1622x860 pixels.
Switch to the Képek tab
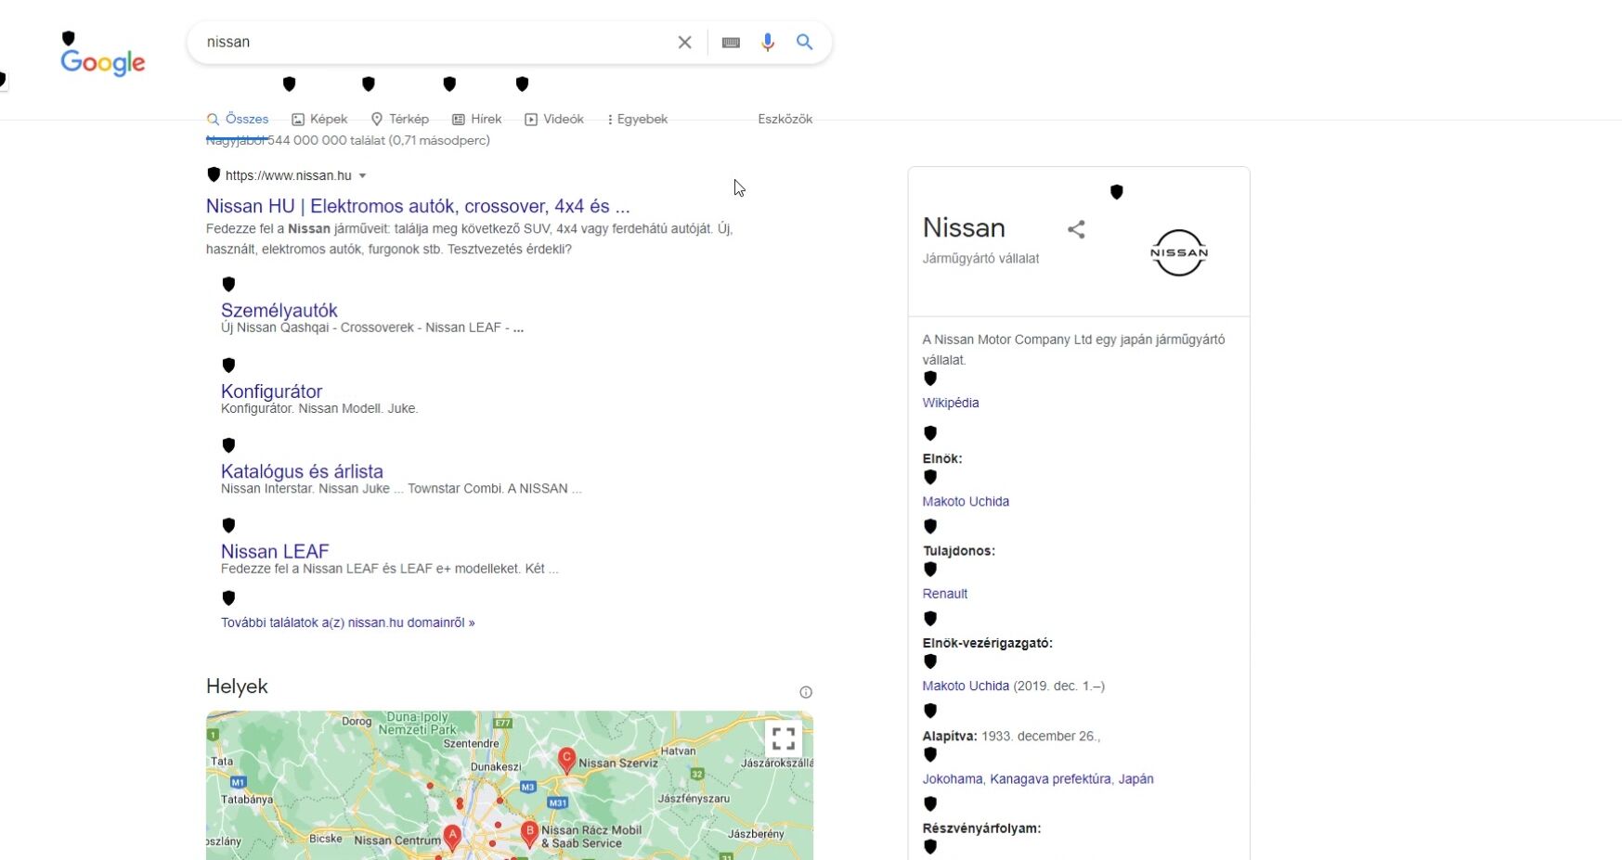pyautogui.click(x=319, y=119)
